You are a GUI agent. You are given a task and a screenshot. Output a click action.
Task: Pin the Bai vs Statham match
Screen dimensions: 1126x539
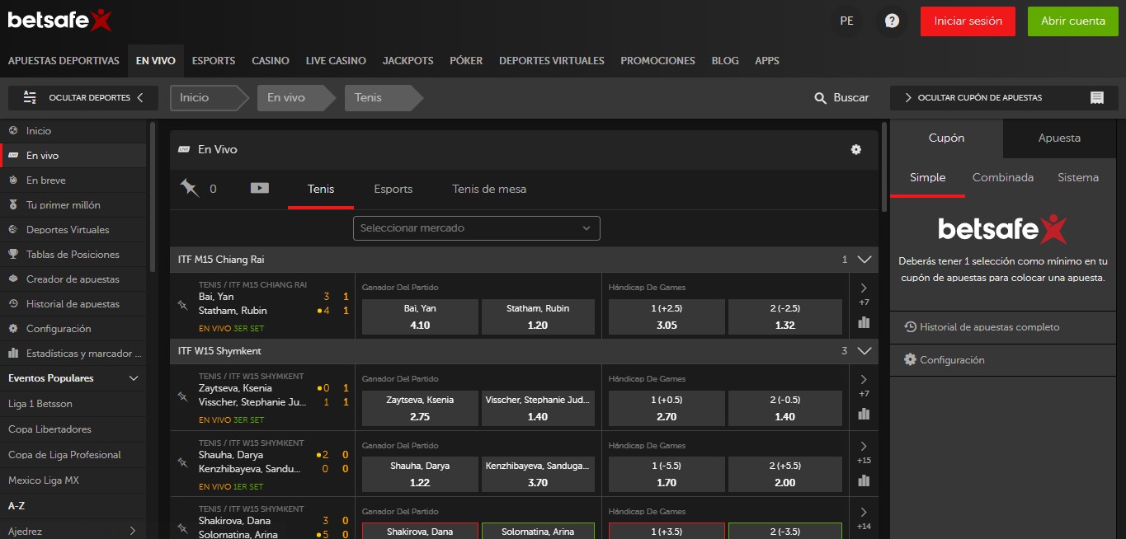(x=183, y=305)
